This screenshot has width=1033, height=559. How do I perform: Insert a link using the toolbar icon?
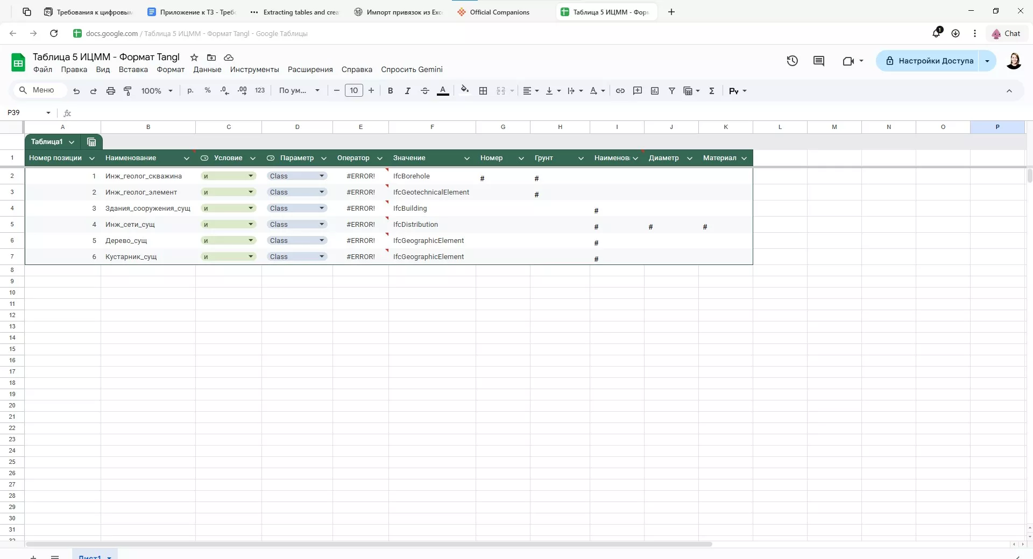(620, 91)
